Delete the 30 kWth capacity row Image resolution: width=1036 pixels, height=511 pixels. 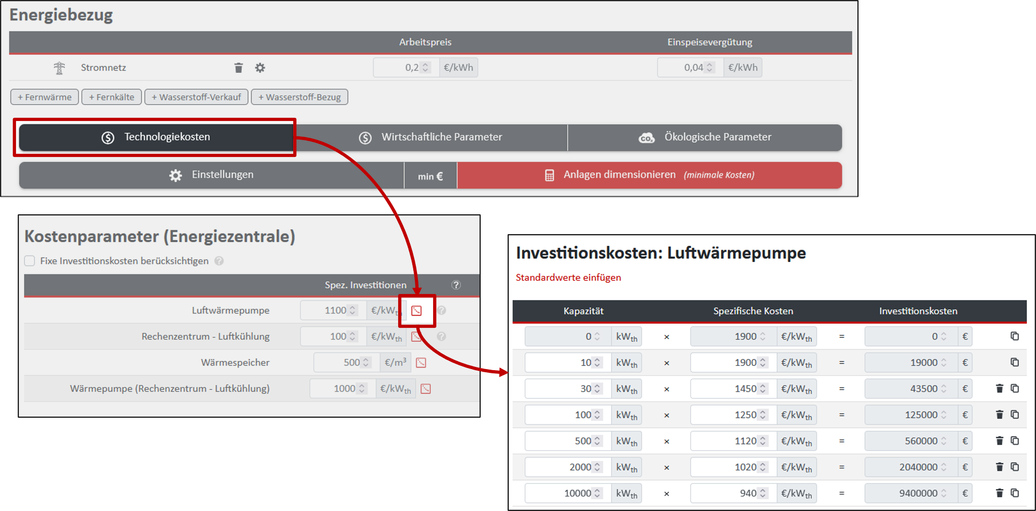tap(1000, 388)
